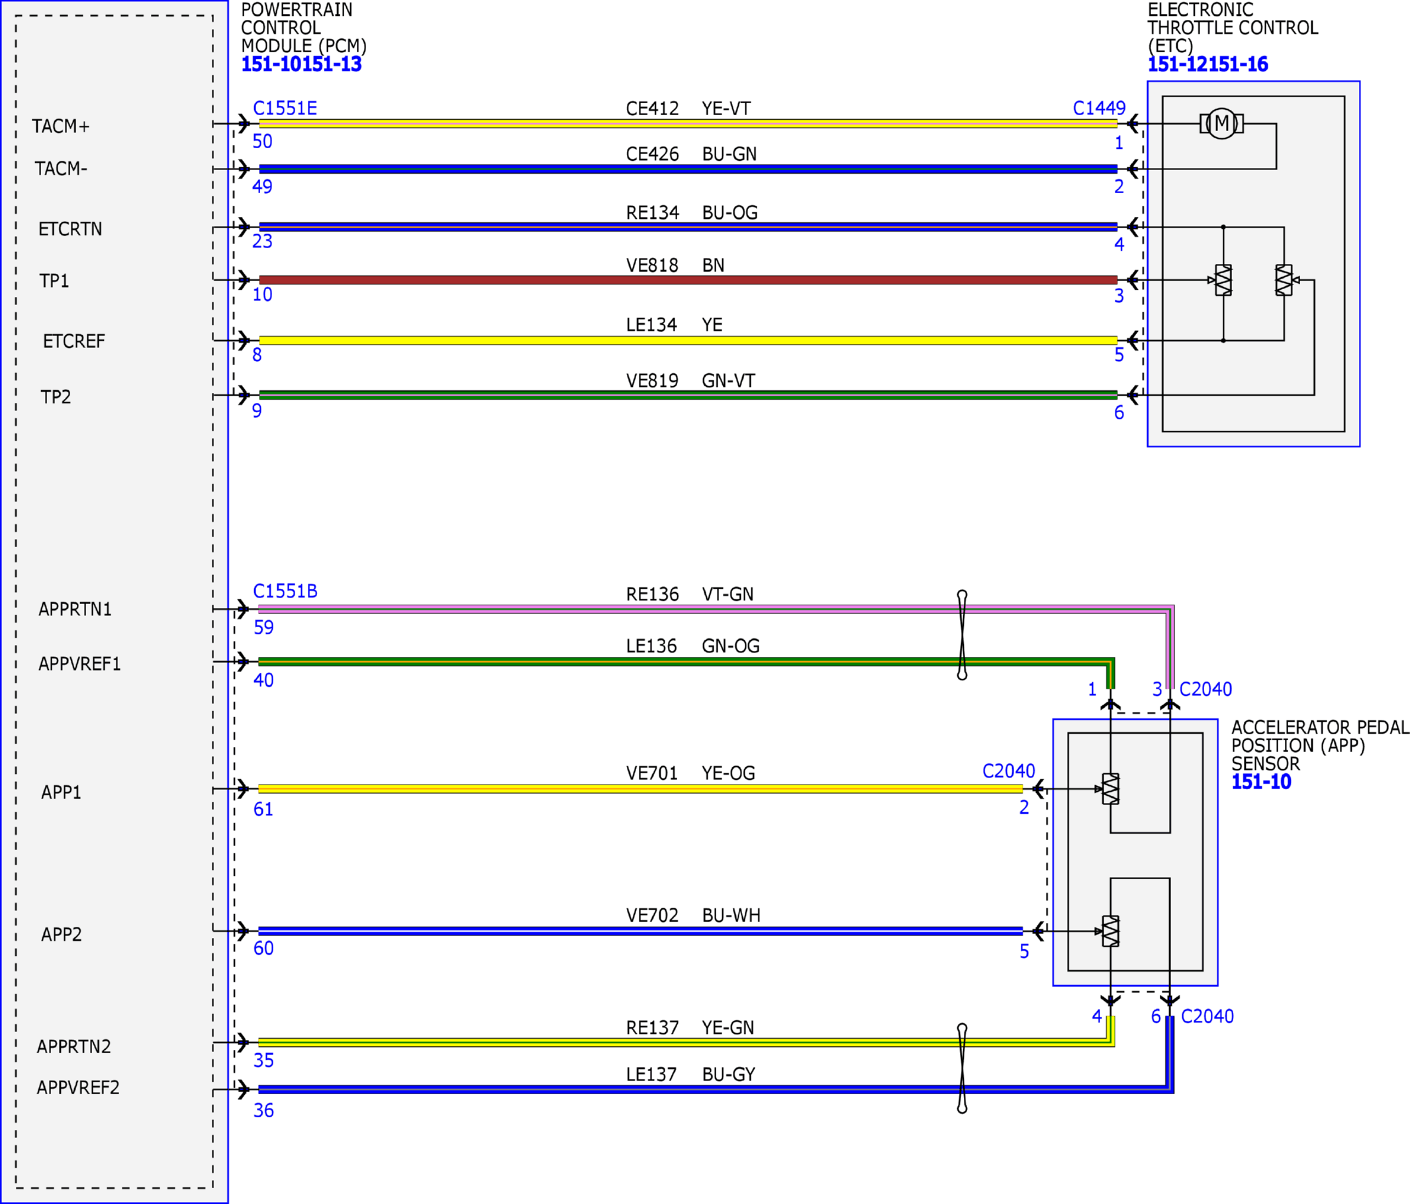1410x1204 pixels.
Task: Select the TP1 potentiometer symbol in ETC
Action: click(1223, 280)
